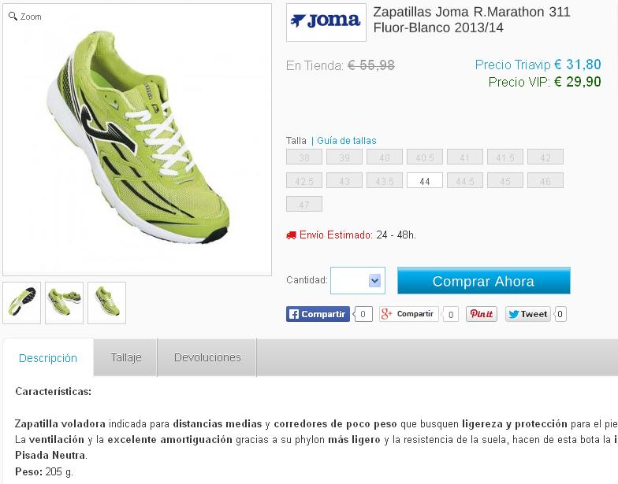618x484 pixels.
Task: Click the Comprar Ahora button
Action: point(484,280)
